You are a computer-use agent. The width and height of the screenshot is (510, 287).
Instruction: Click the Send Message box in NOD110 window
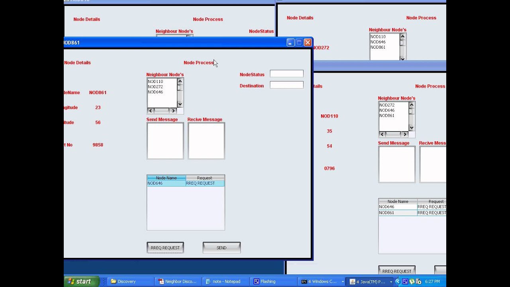tap(397, 164)
